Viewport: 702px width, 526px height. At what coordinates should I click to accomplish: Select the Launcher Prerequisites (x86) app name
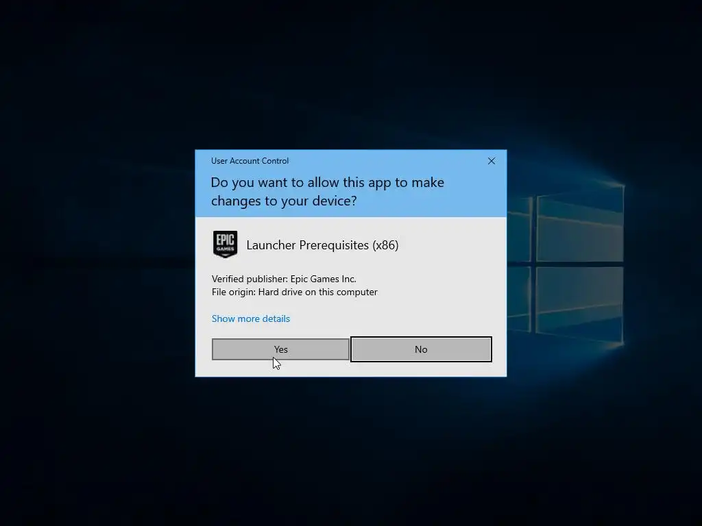pyautogui.click(x=322, y=245)
